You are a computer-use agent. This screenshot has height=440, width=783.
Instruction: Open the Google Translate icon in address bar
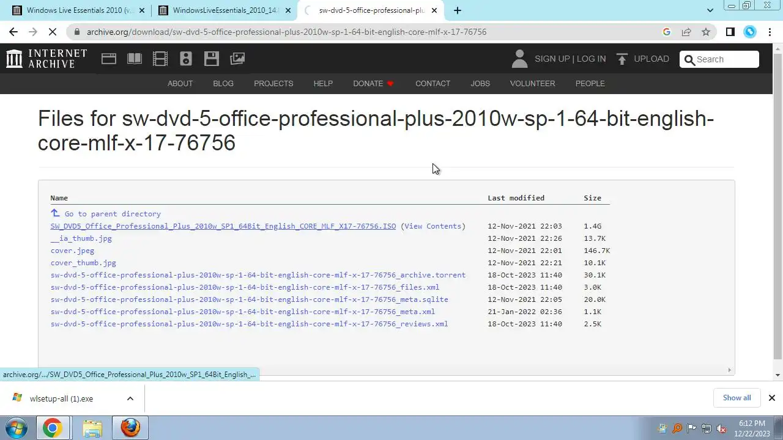tap(667, 32)
